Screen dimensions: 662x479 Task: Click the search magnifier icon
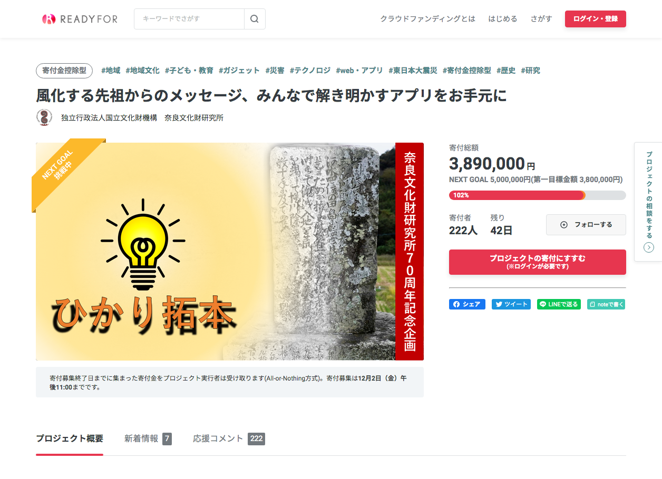(x=255, y=19)
